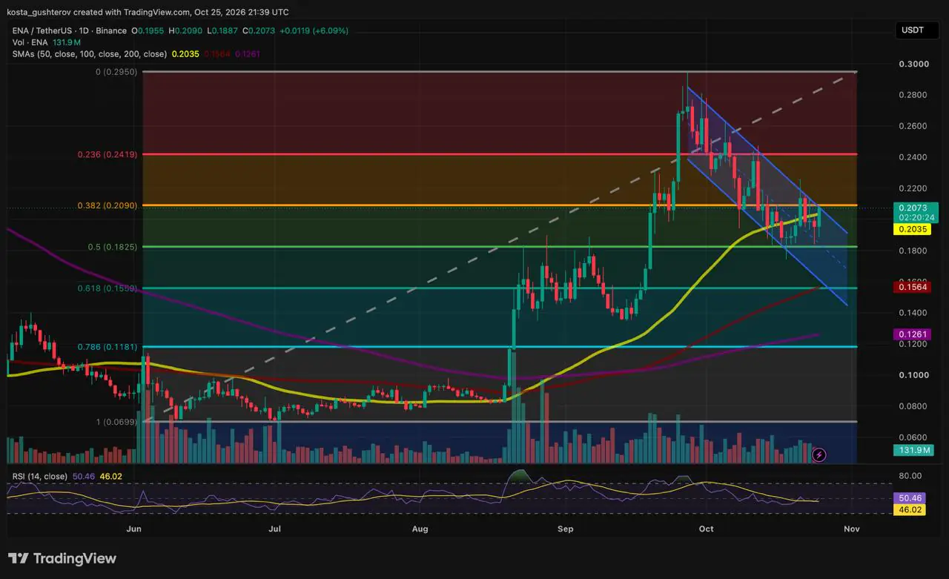This screenshot has width=949, height=579.
Task: Select the ENA / TetherUS symbol title
Action: (68, 30)
